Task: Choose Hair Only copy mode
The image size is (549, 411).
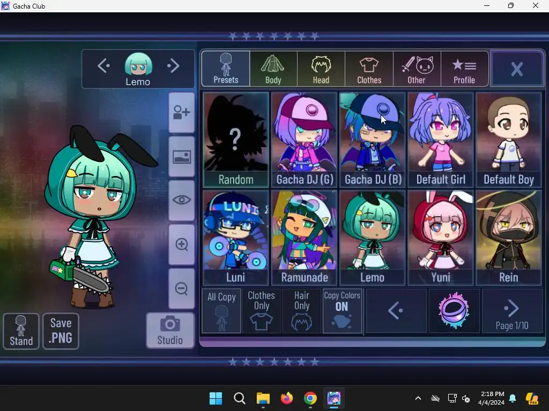Action: pos(301,311)
